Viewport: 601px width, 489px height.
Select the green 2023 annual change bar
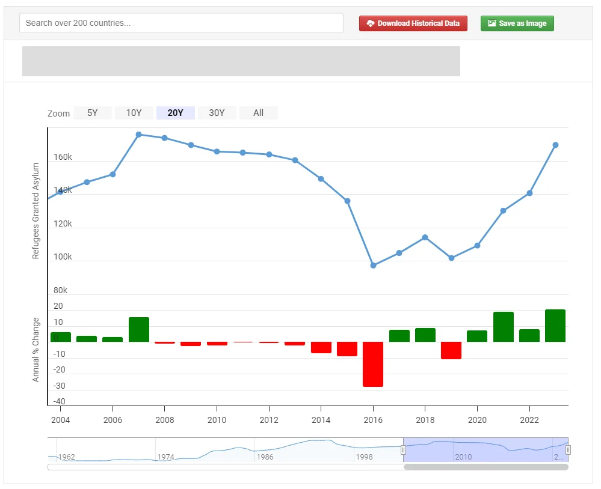555,326
